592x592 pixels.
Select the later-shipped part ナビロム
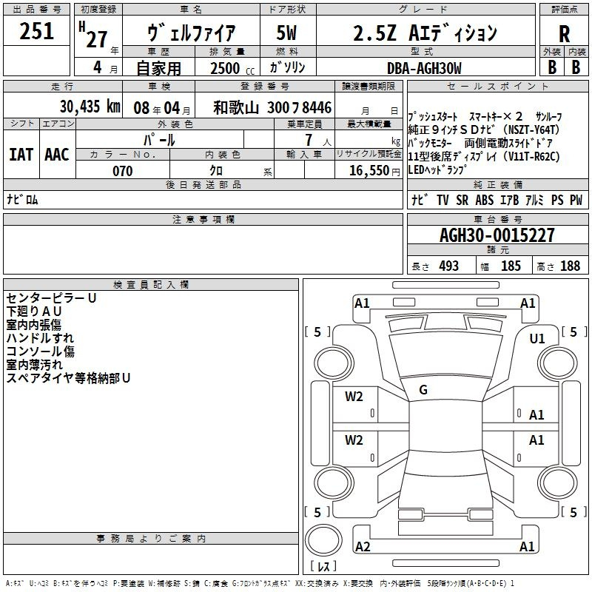[x=22, y=199]
